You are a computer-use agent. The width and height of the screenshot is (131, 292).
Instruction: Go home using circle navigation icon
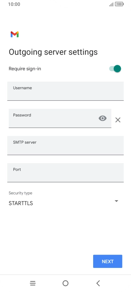click(x=65, y=283)
